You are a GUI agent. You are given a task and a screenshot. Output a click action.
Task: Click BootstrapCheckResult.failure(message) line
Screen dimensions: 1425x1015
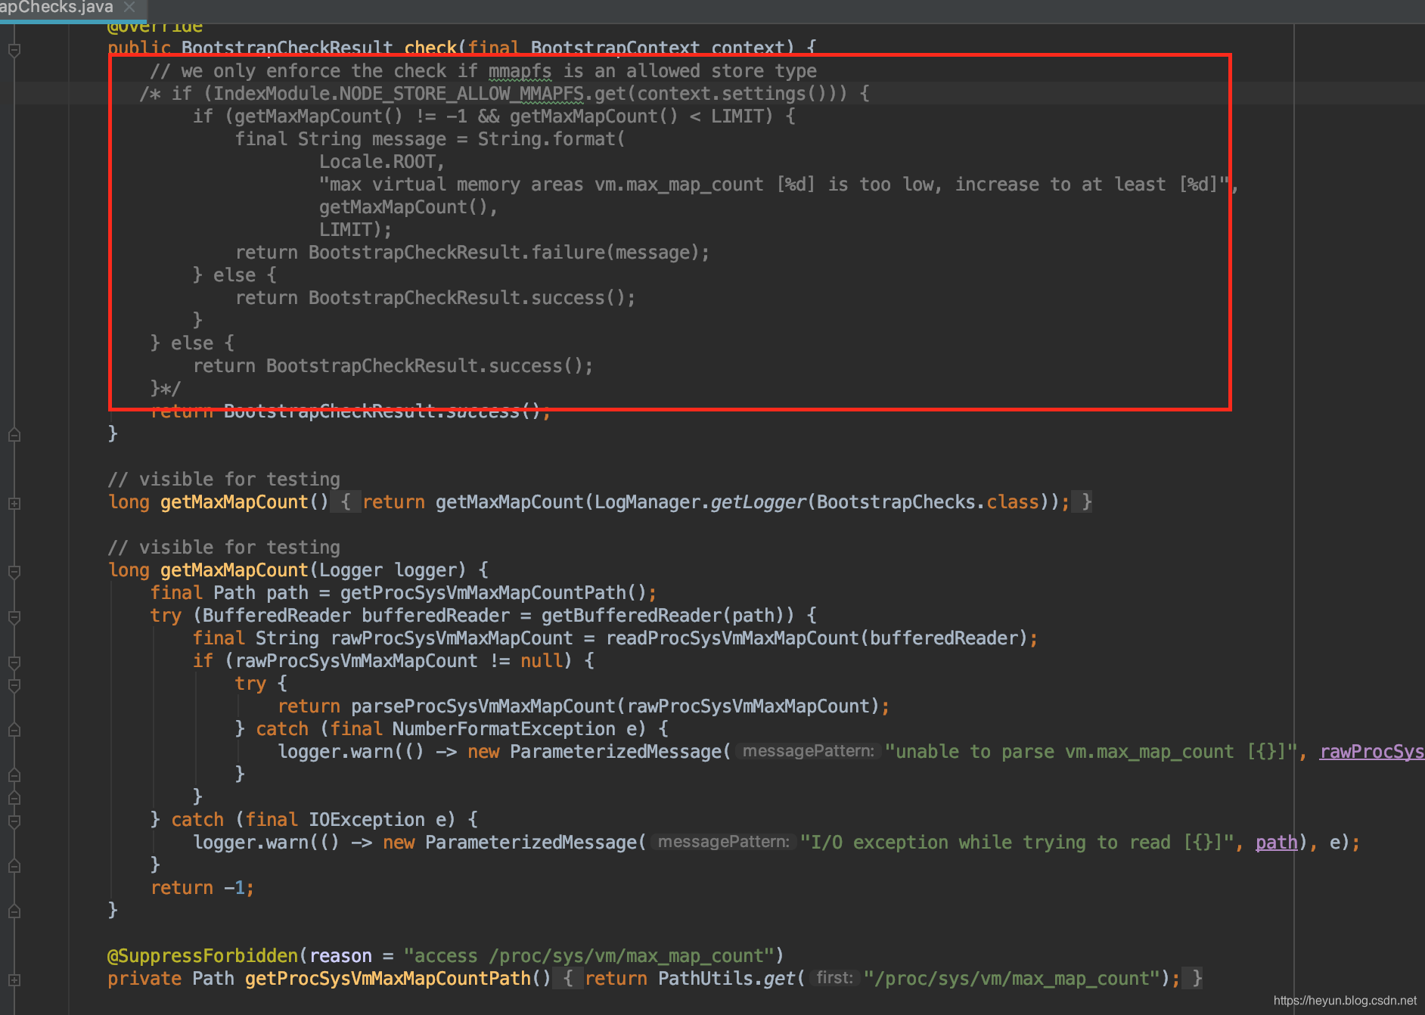(473, 253)
